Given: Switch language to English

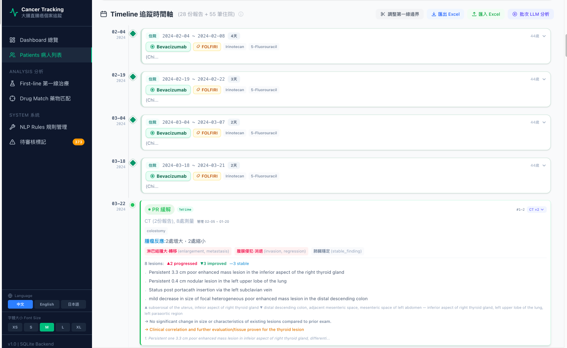Looking at the screenshot, I should [x=47, y=304].
